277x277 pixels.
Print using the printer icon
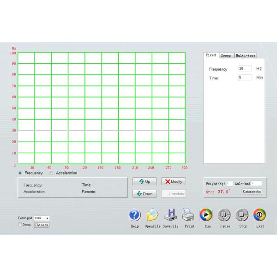189,215
